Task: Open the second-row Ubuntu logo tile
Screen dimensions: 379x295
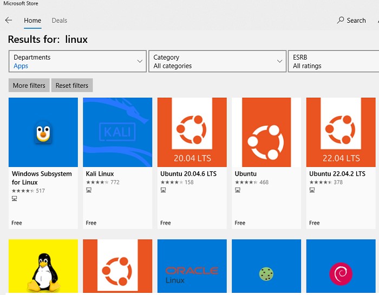Action: tap(117, 266)
